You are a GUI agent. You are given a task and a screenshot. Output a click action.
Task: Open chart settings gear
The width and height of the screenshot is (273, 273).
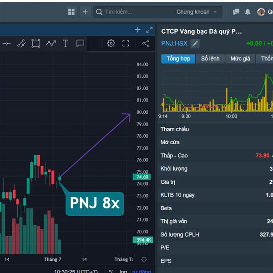(x=111, y=43)
